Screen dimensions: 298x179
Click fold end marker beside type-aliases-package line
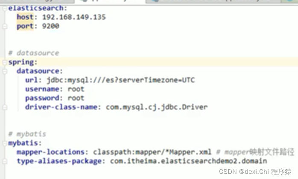pyautogui.click(x=5, y=161)
